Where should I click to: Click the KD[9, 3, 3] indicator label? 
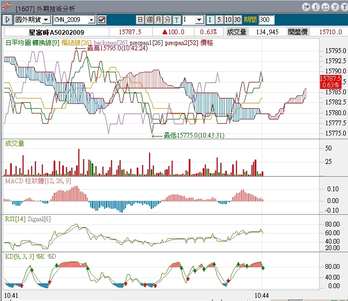pyautogui.click(x=20, y=257)
